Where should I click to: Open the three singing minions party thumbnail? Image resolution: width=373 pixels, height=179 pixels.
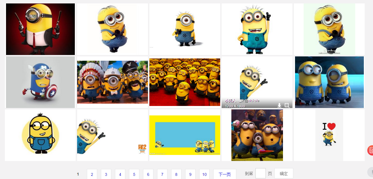(257, 135)
